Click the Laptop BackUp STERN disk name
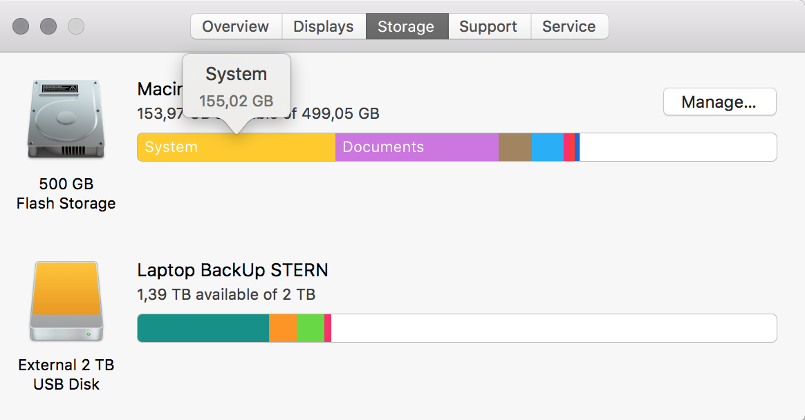The image size is (805, 420). (232, 269)
